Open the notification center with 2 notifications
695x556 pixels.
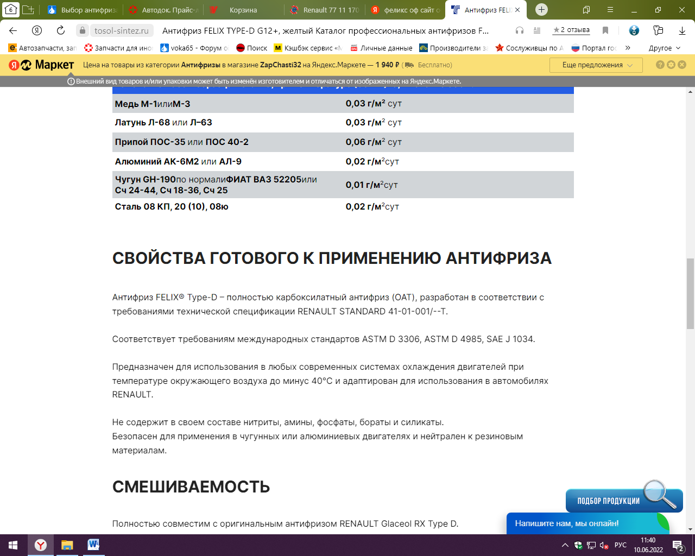[x=678, y=545]
